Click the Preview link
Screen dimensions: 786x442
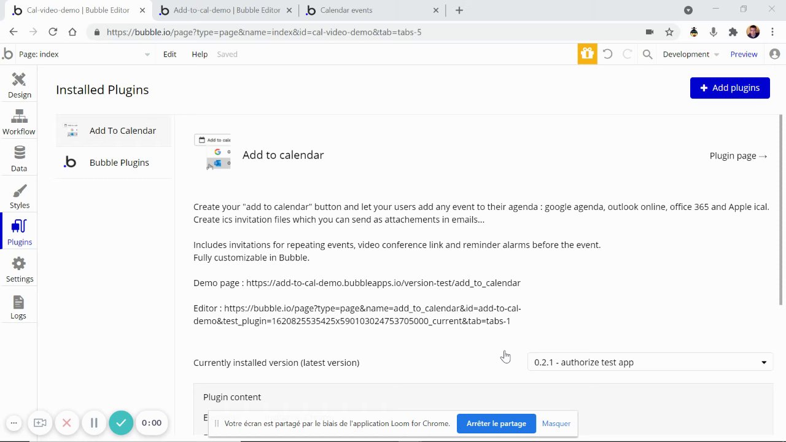coord(744,54)
